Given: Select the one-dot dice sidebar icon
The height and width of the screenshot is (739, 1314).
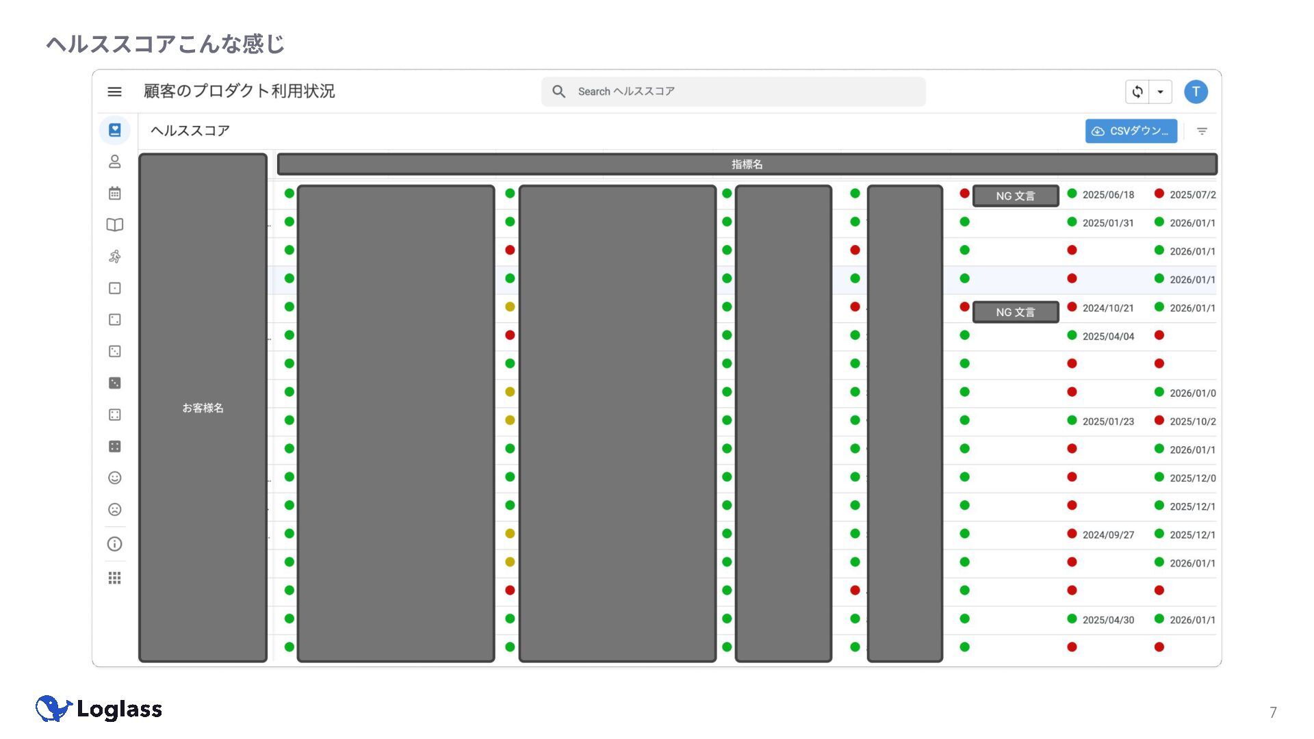Looking at the screenshot, I should (x=114, y=288).
